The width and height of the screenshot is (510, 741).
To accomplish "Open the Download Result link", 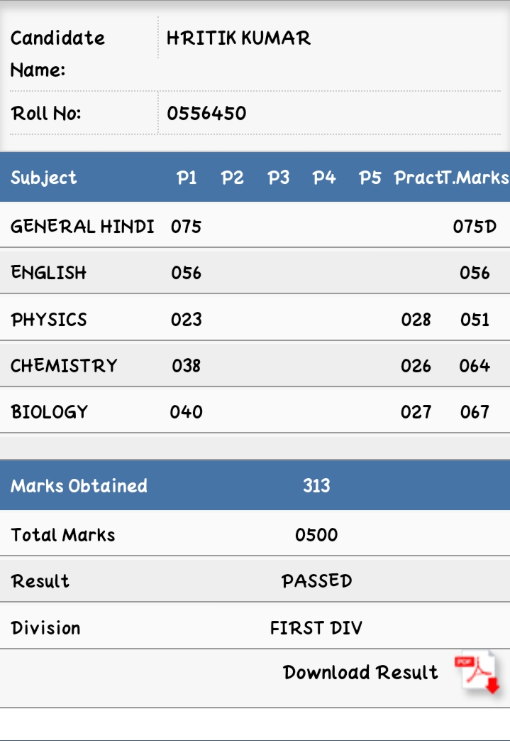I will coord(360,673).
